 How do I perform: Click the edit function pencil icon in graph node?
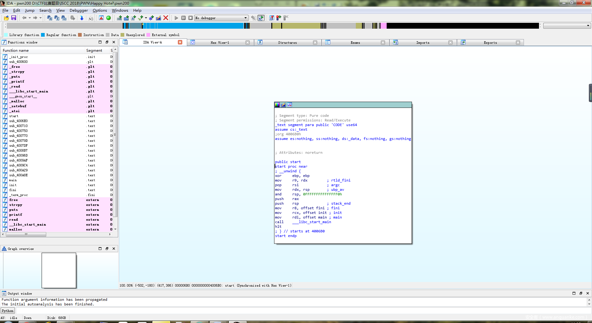tap(283, 105)
